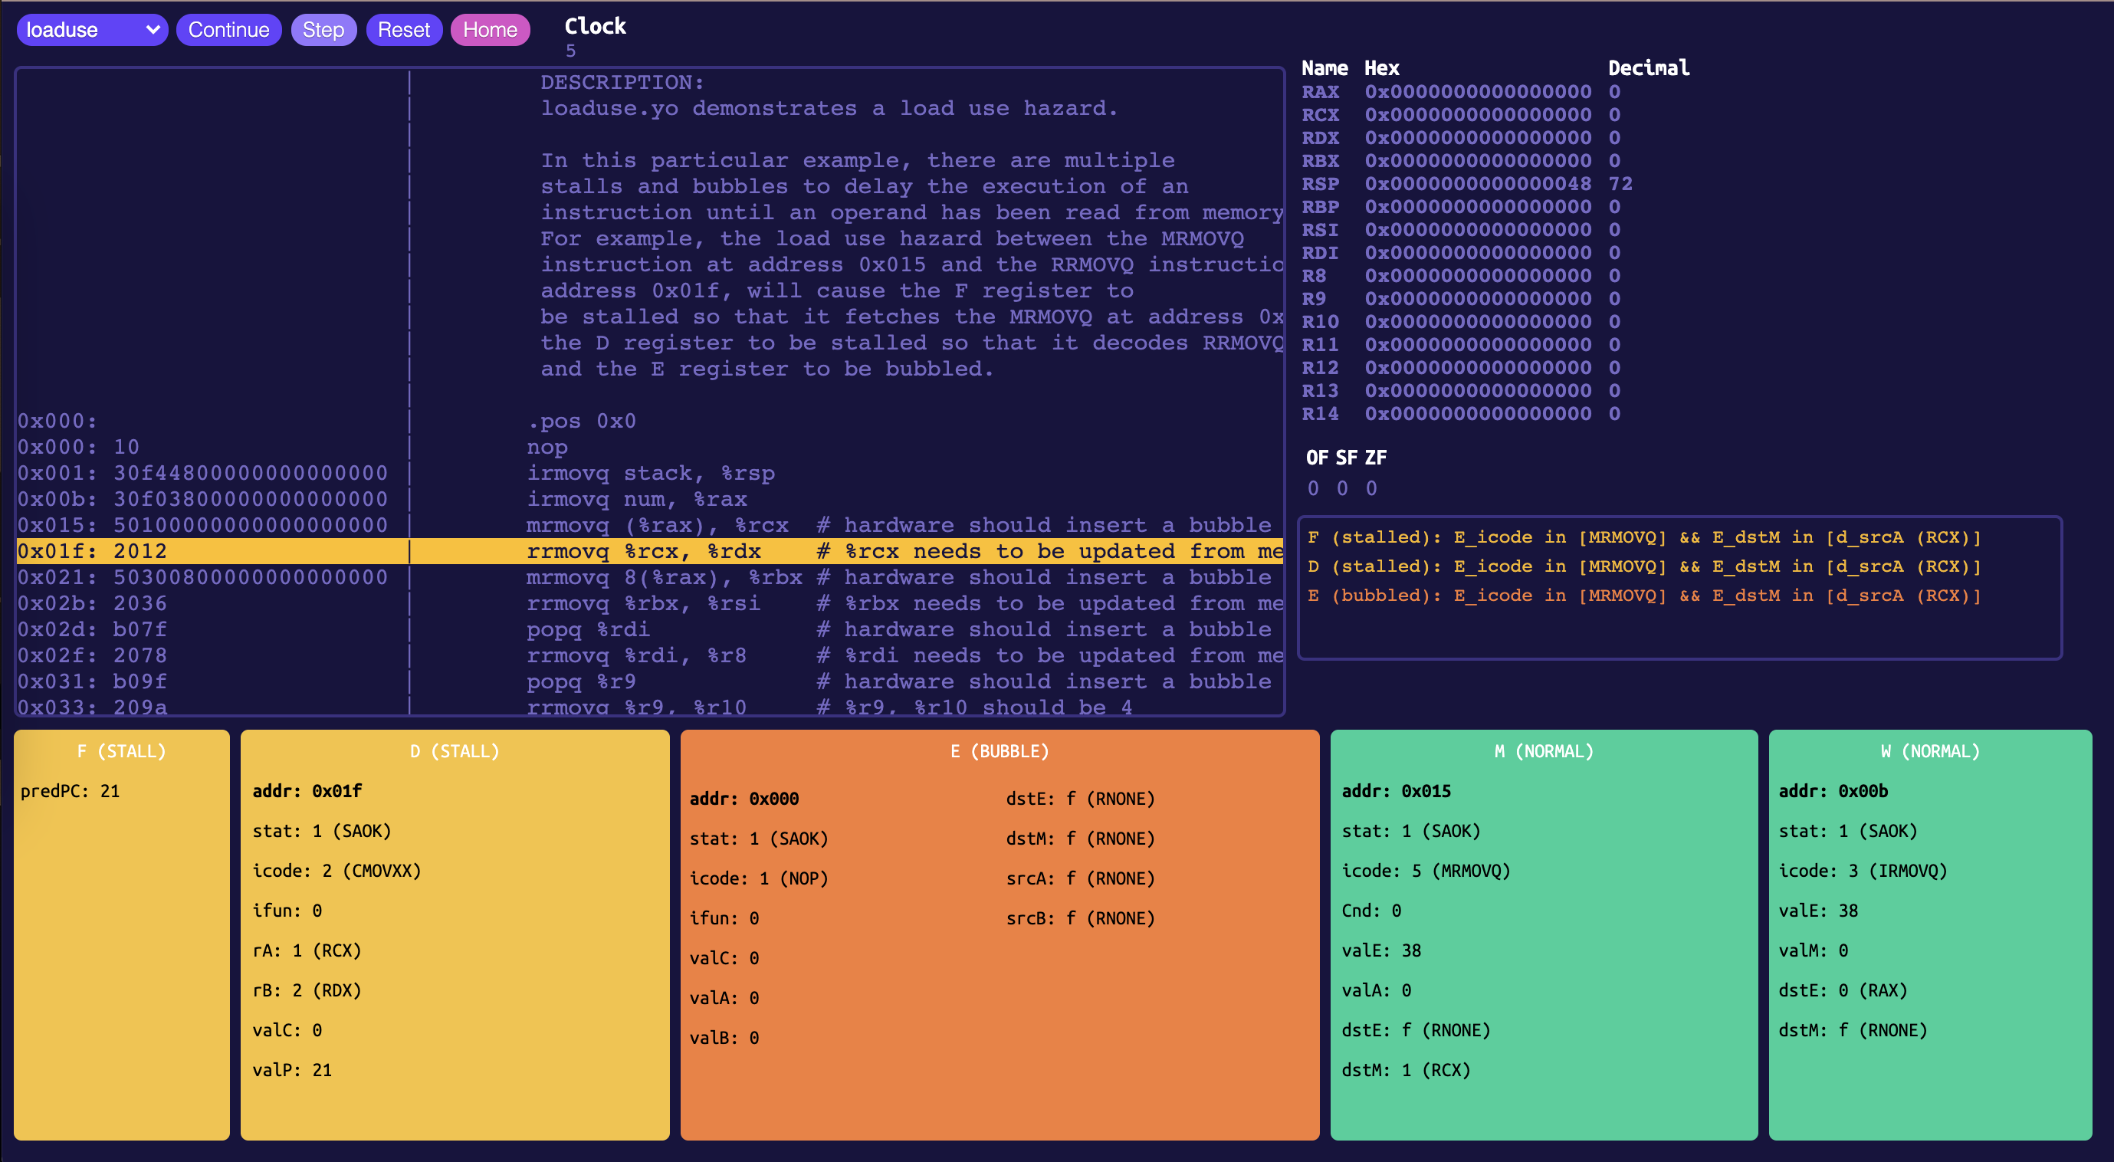Viewport: 2114px width, 1162px height.
Task: Select the rrmovq %rdi, %r8 line
Action: pyautogui.click(x=650, y=655)
